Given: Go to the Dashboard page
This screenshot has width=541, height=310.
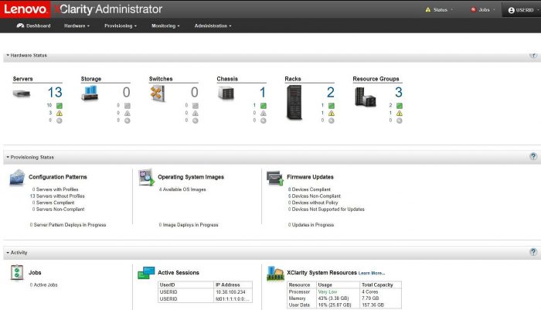Looking at the screenshot, I should (33, 26).
